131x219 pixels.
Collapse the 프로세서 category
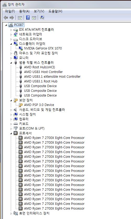[11, 133]
